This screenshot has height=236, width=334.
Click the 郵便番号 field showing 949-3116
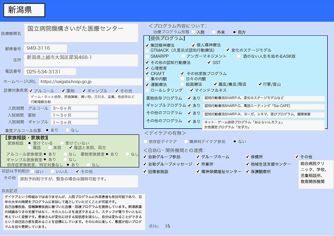[46, 48]
